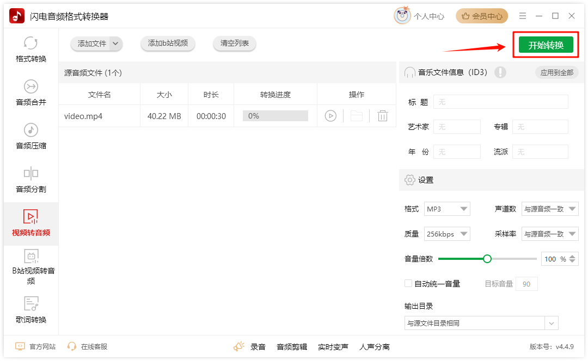
Task: Click the headphone icon beside 音乐文件信息
Action: [x=410, y=72]
